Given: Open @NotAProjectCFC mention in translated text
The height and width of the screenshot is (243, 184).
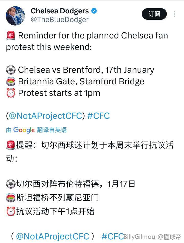Looking at the screenshot, I should pos(52,236).
